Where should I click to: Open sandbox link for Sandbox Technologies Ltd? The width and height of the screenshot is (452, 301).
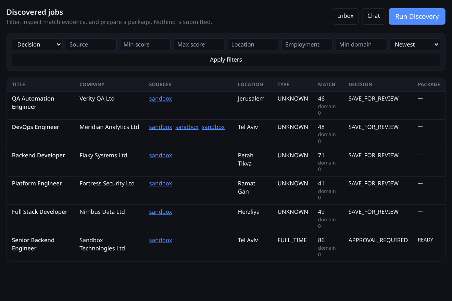161,240
